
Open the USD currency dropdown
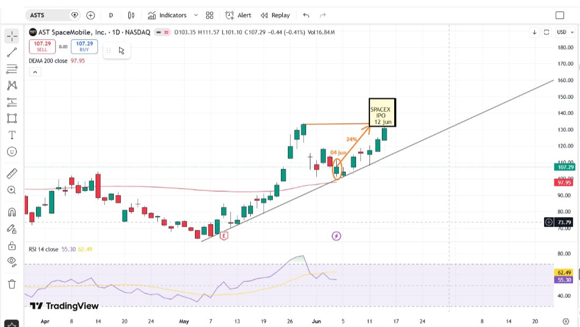tap(565, 32)
